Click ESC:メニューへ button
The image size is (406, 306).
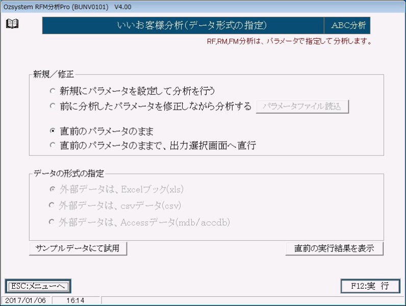coord(38,286)
